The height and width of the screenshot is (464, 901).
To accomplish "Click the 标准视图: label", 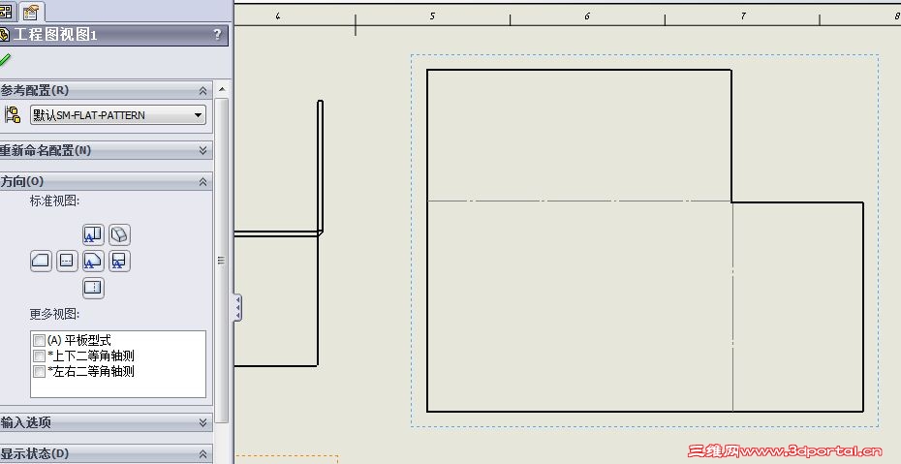I will tap(54, 201).
